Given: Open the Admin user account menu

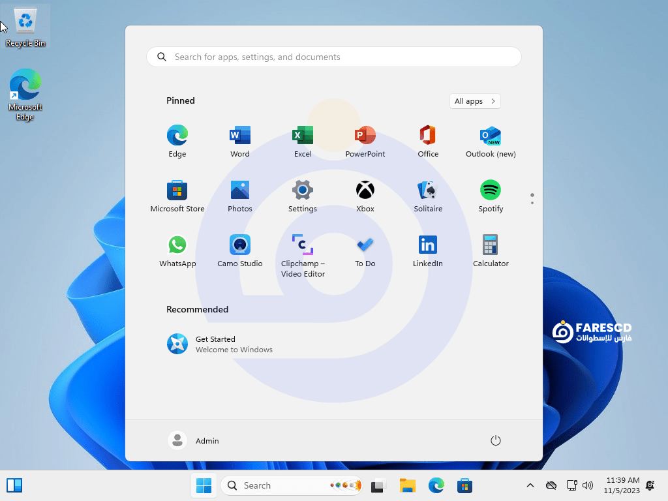Looking at the screenshot, I should 193,440.
